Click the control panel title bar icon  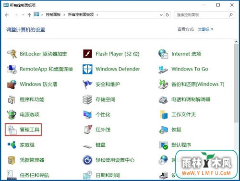pos(6,5)
